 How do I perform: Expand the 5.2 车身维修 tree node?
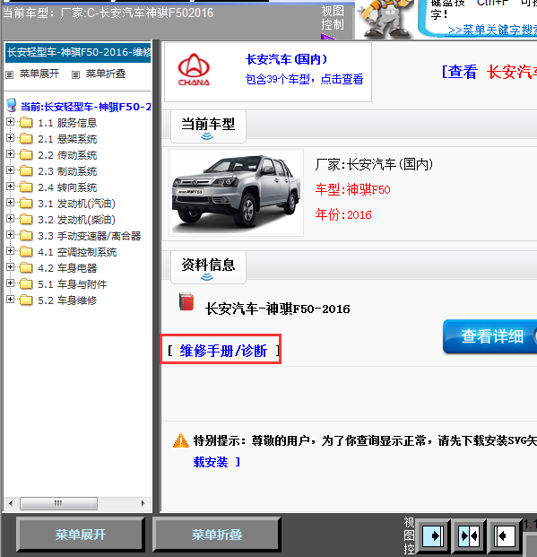[x=10, y=300]
